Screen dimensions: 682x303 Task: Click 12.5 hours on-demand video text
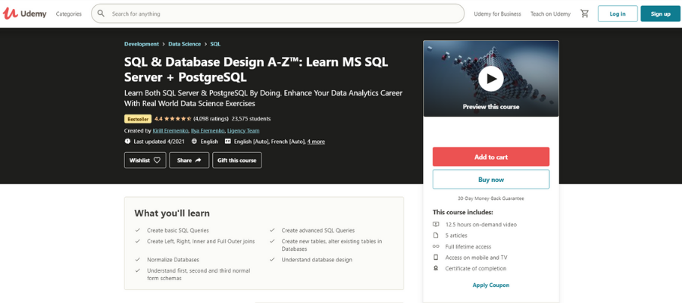click(481, 224)
